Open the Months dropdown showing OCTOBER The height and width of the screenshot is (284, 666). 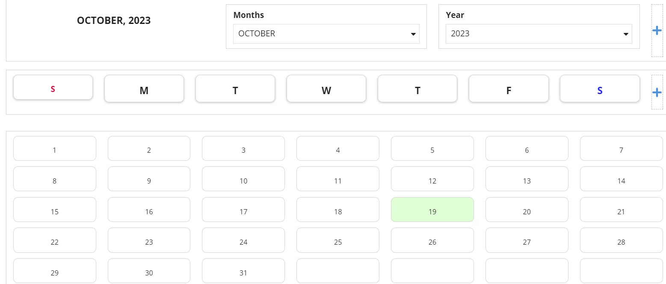(x=326, y=34)
